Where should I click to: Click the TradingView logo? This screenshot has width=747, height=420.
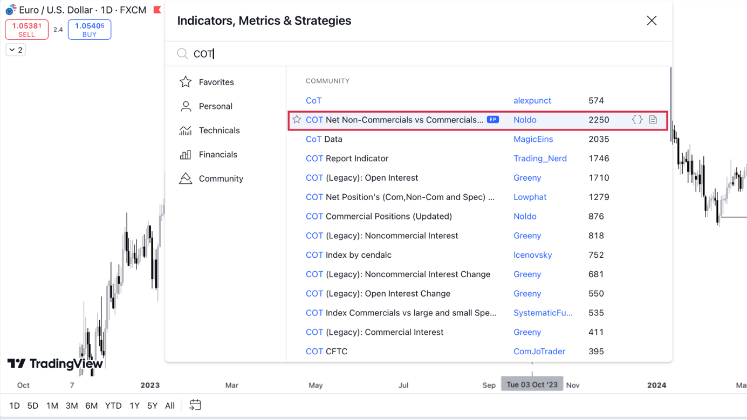(55, 364)
